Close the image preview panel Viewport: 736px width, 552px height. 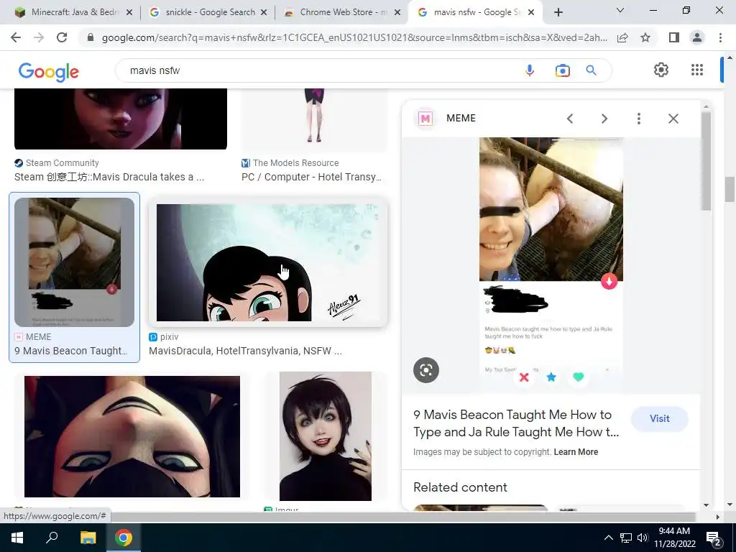pyautogui.click(x=673, y=119)
